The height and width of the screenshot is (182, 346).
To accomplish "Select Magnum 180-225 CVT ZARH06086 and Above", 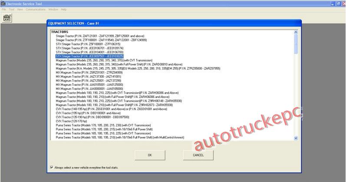I will click(x=117, y=93).
